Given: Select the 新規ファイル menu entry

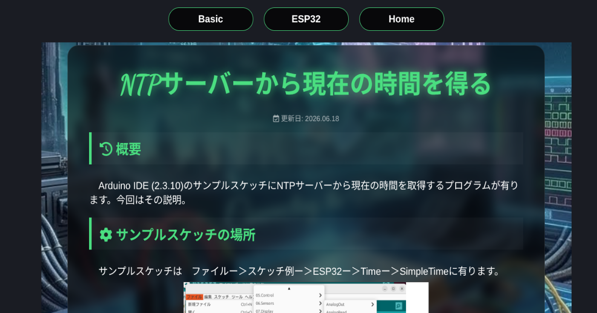Looking at the screenshot, I should 199,304.
